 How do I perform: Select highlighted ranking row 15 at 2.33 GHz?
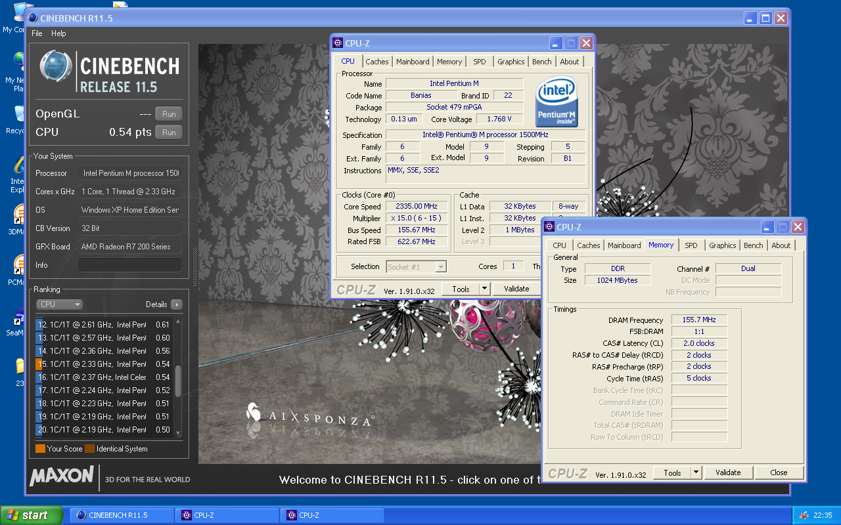coord(104,364)
